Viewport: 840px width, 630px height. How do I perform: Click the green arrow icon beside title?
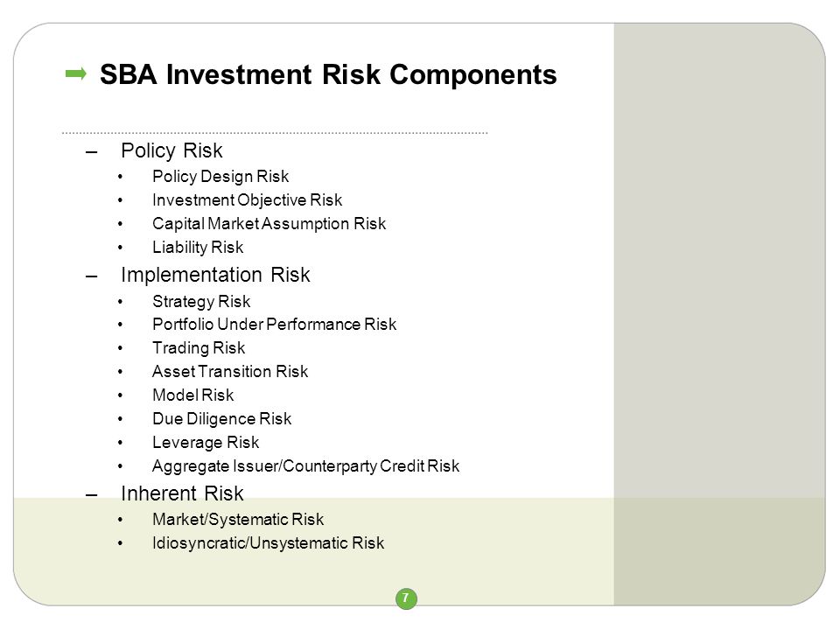pyautogui.click(x=75, y=73)
